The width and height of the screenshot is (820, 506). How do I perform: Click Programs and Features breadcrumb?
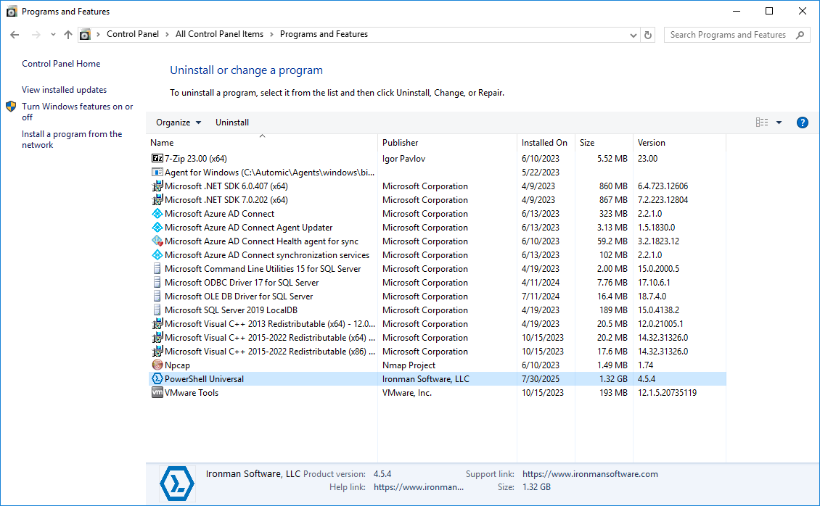pyautogui.click(x=324, y=35)
